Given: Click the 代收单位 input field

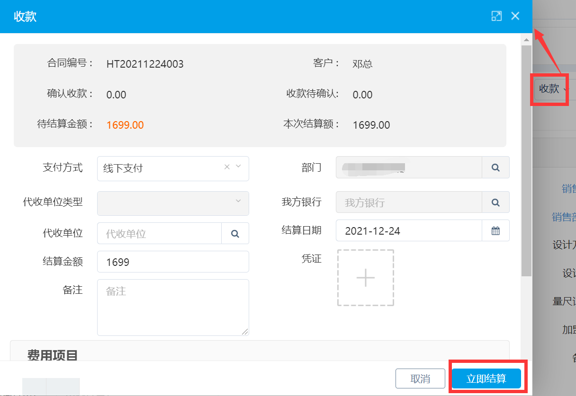Looking at the screenshot, I should tap(159, 234).
